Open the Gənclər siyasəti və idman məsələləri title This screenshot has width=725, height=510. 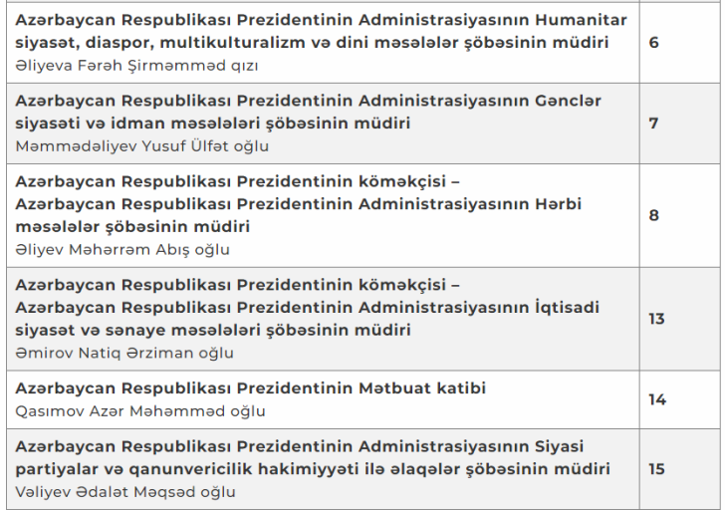pyautogui.click(x=308, y=112)
